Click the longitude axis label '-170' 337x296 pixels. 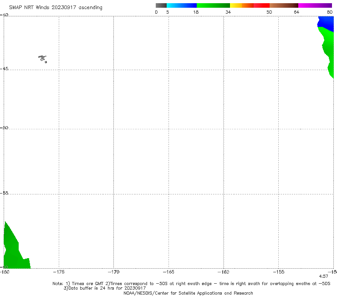[x=113, y=272]
